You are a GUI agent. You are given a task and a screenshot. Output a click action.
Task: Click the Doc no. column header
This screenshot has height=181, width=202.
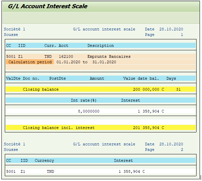pyautogui.click(x=31, y=78)
